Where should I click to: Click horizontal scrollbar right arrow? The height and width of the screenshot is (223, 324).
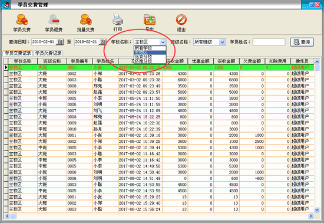pyautogui.click(x=311, y=216)
